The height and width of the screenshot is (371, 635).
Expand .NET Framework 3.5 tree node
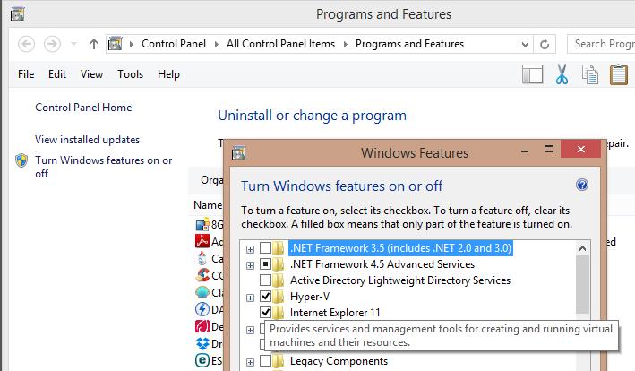(x=250, y=249)
